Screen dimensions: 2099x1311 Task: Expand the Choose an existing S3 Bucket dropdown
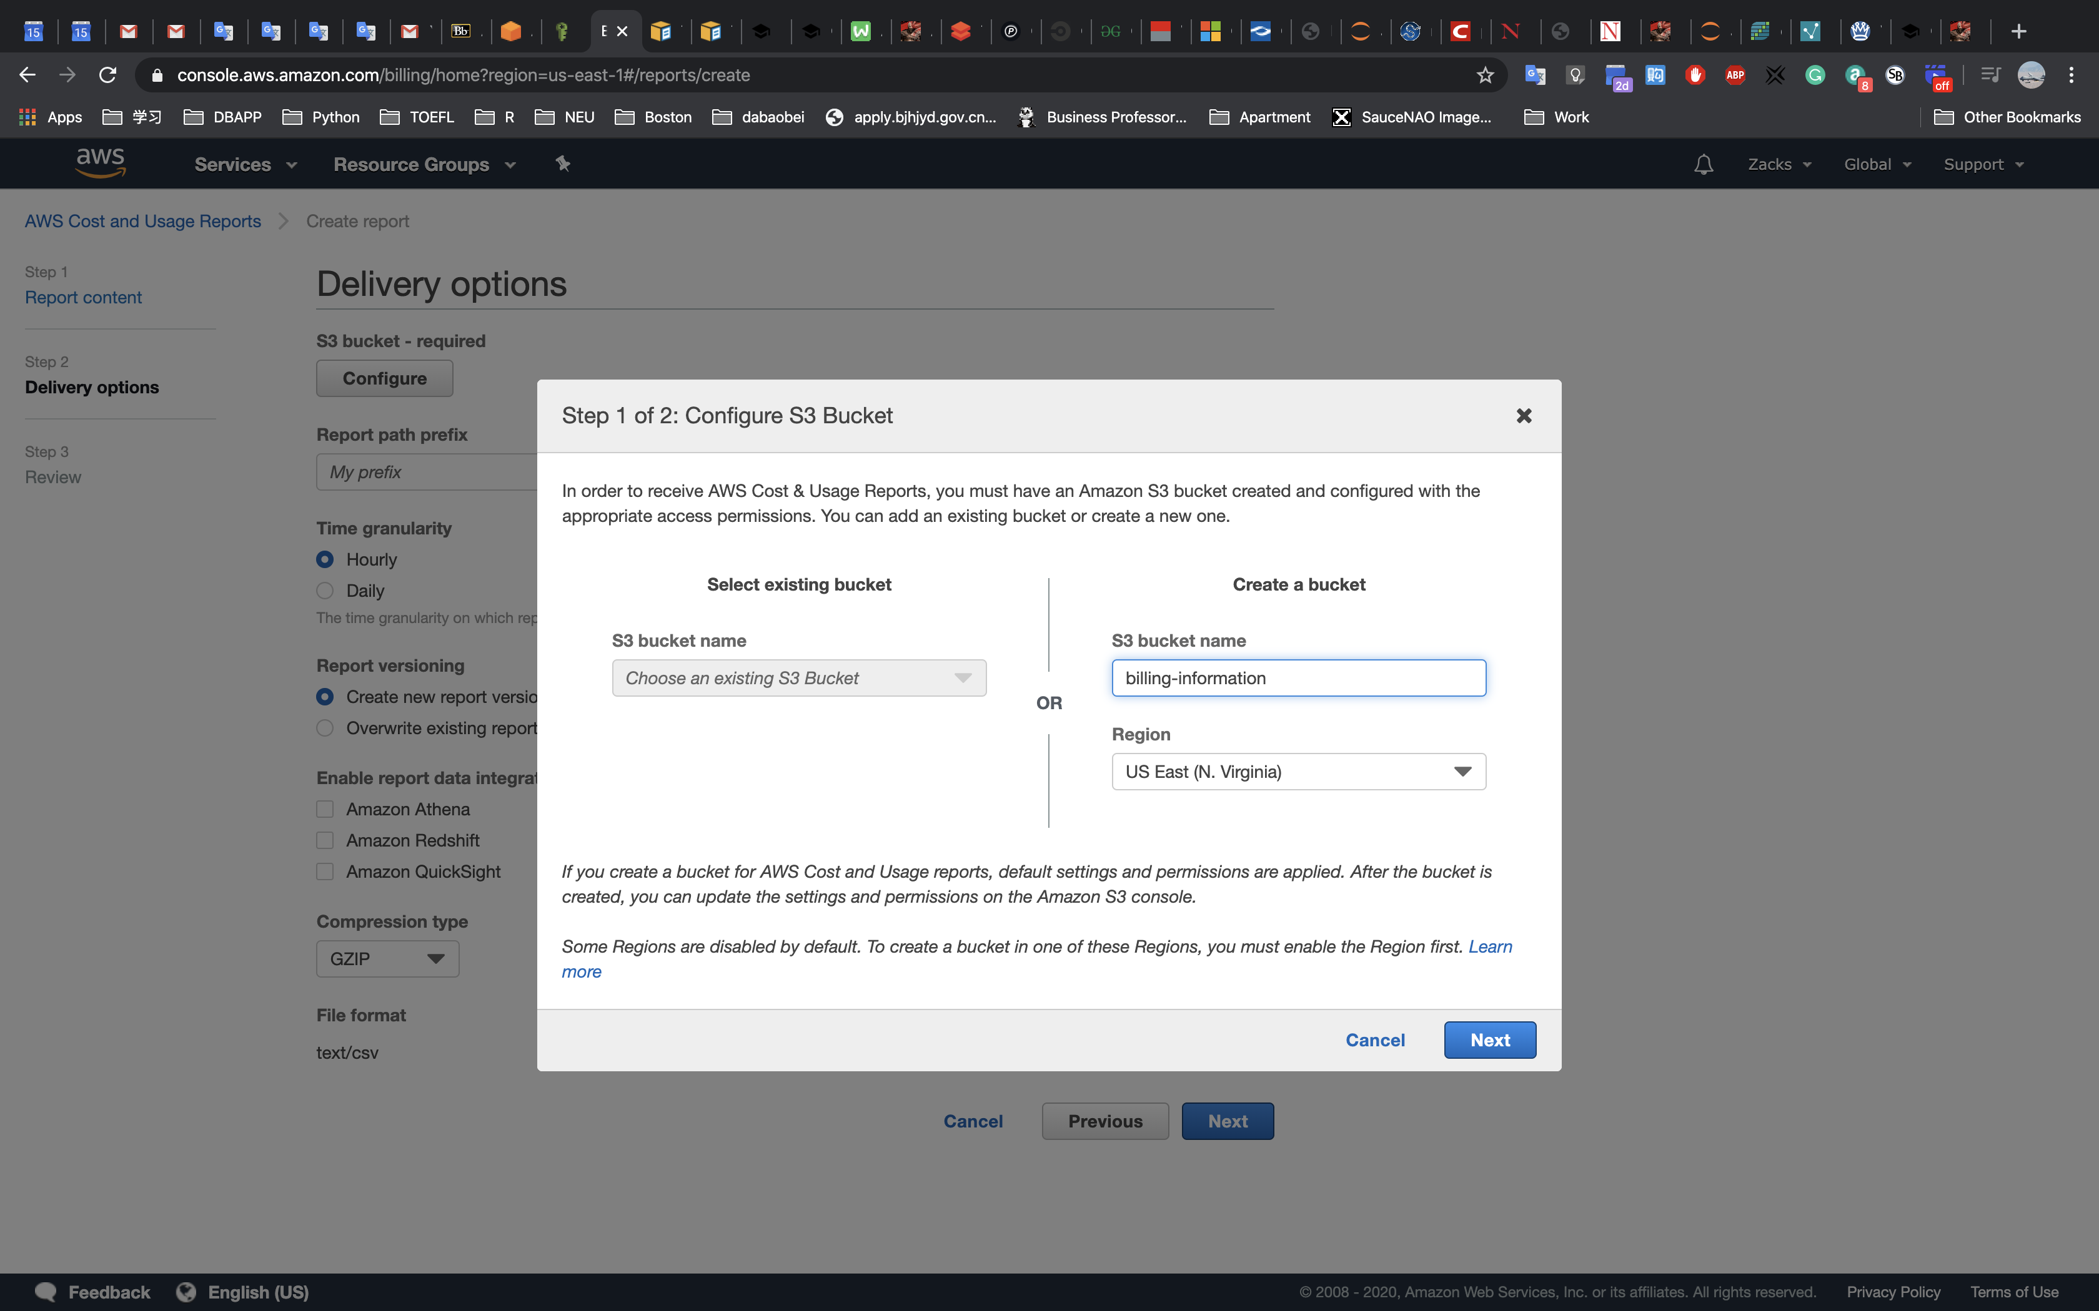(x=798, y=678)
